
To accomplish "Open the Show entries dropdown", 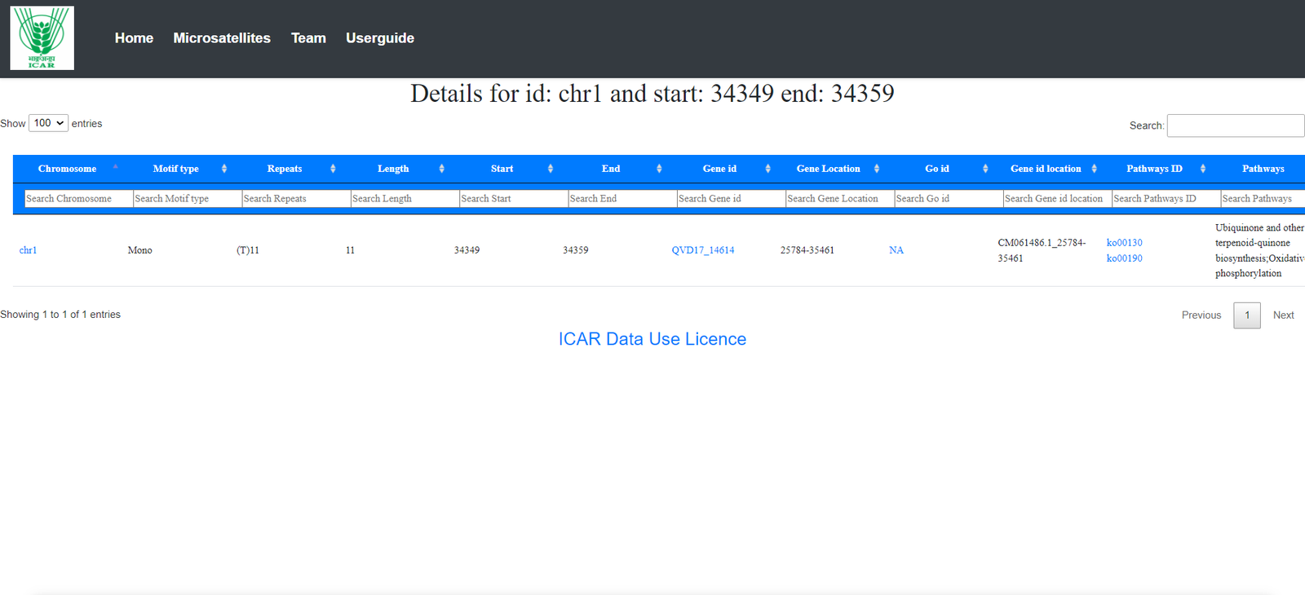I will [48, 123].
